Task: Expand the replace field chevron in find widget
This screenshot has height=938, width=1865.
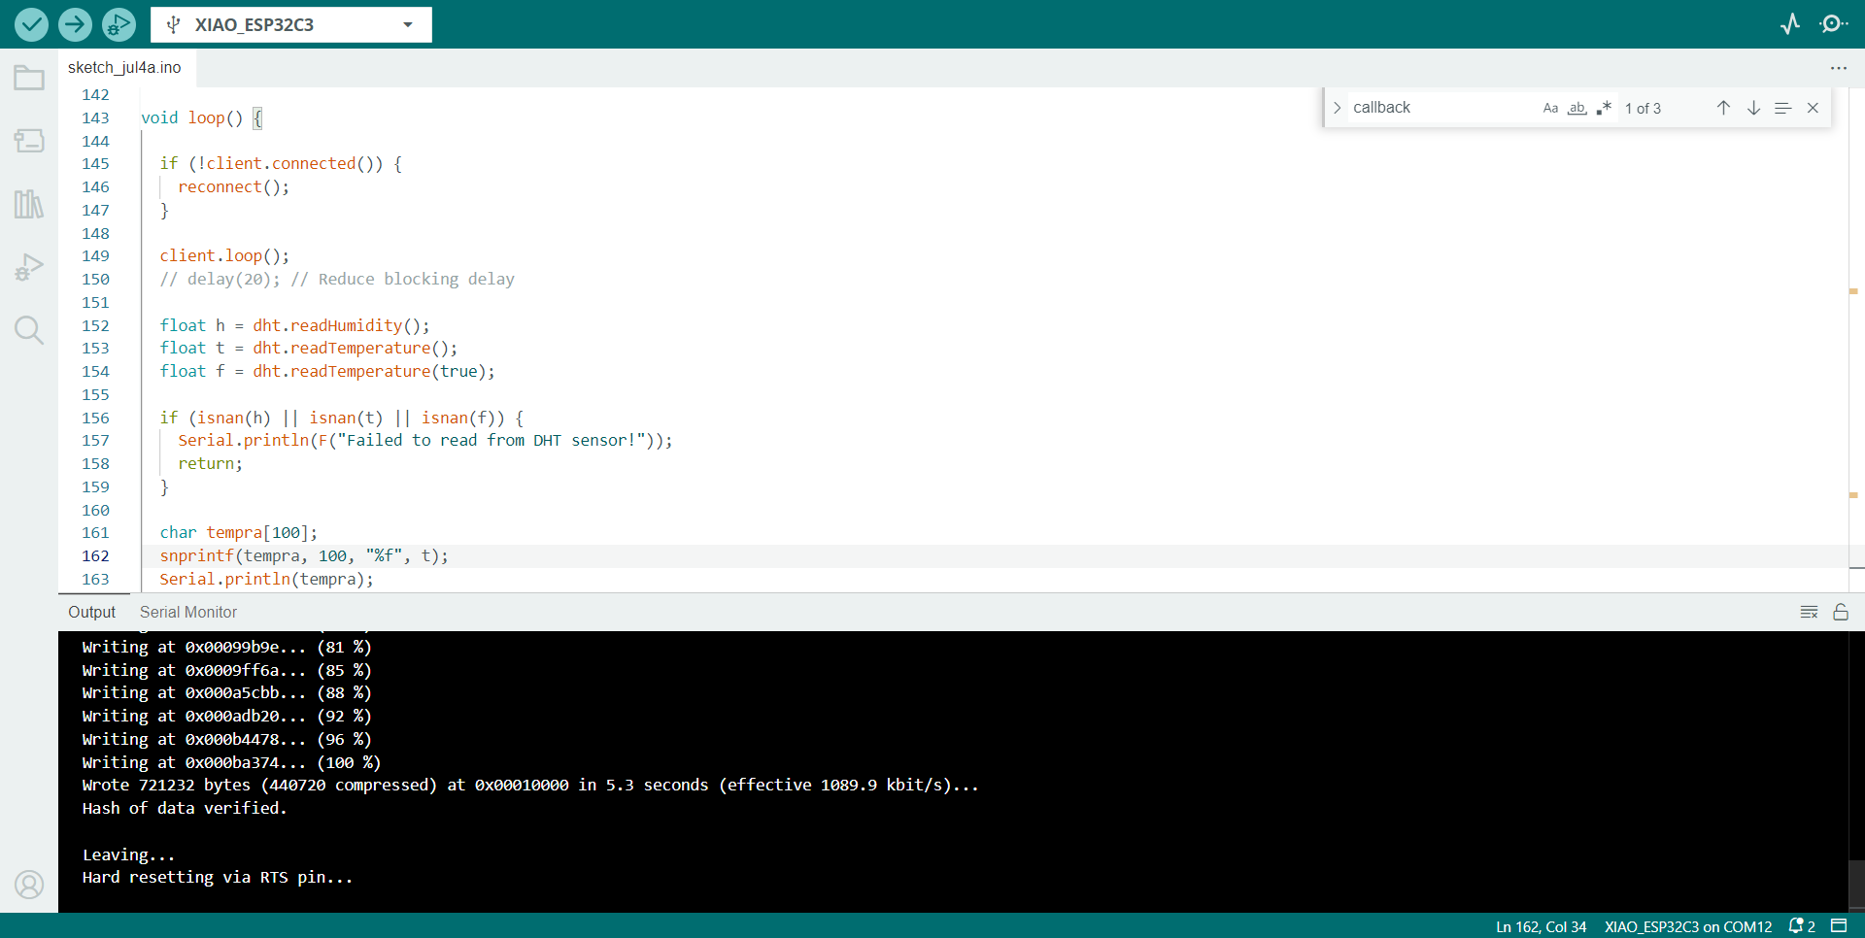Action: [x=1338, y=108]
